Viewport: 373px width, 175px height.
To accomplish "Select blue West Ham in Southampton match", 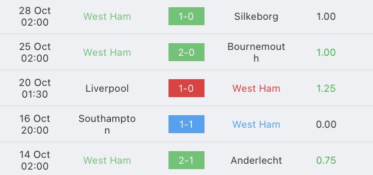I will (x=256, y=125).
